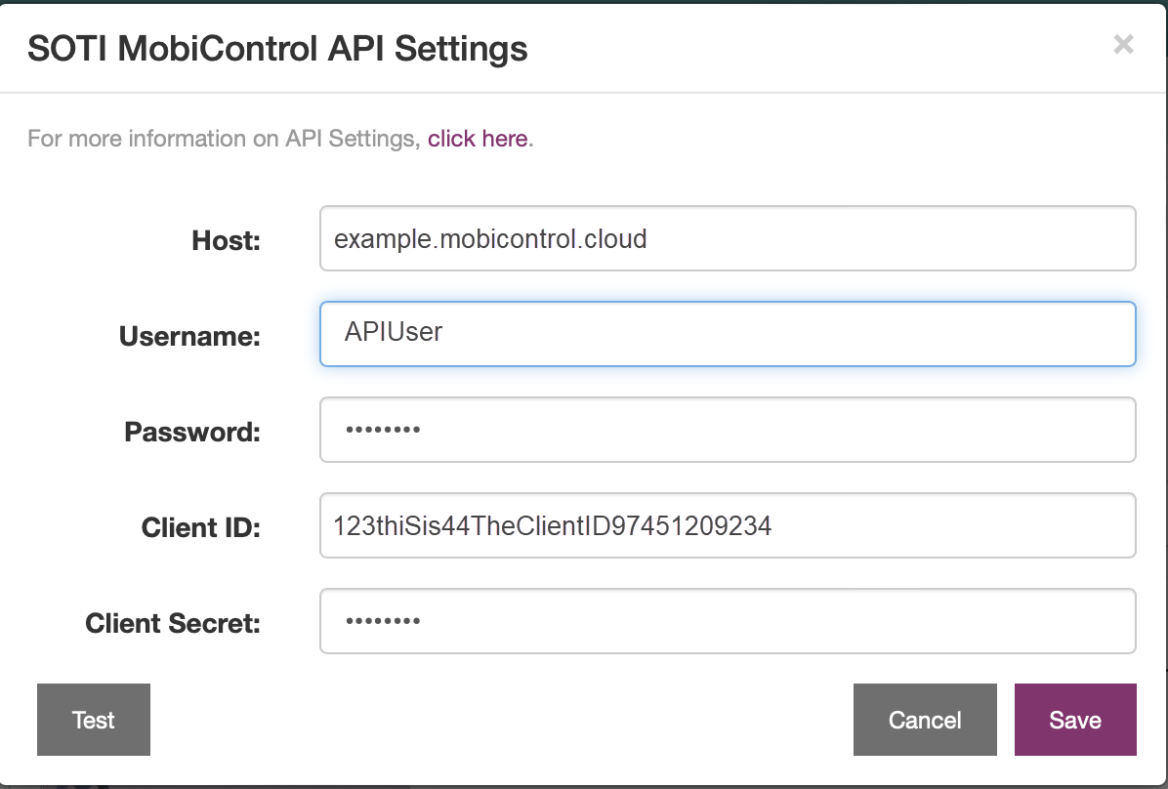This screenshot has width=1168, height=789.
Task: Focus the Host input field
Action: [x=728, y=238]
